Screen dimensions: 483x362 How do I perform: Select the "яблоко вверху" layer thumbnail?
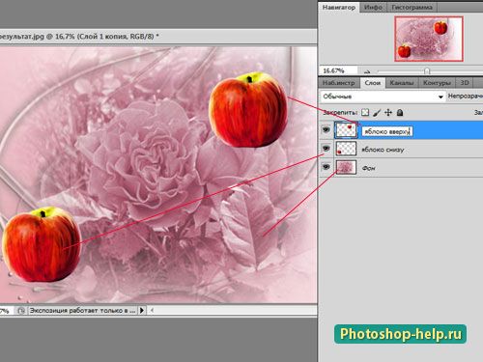(x=346, y=130)
